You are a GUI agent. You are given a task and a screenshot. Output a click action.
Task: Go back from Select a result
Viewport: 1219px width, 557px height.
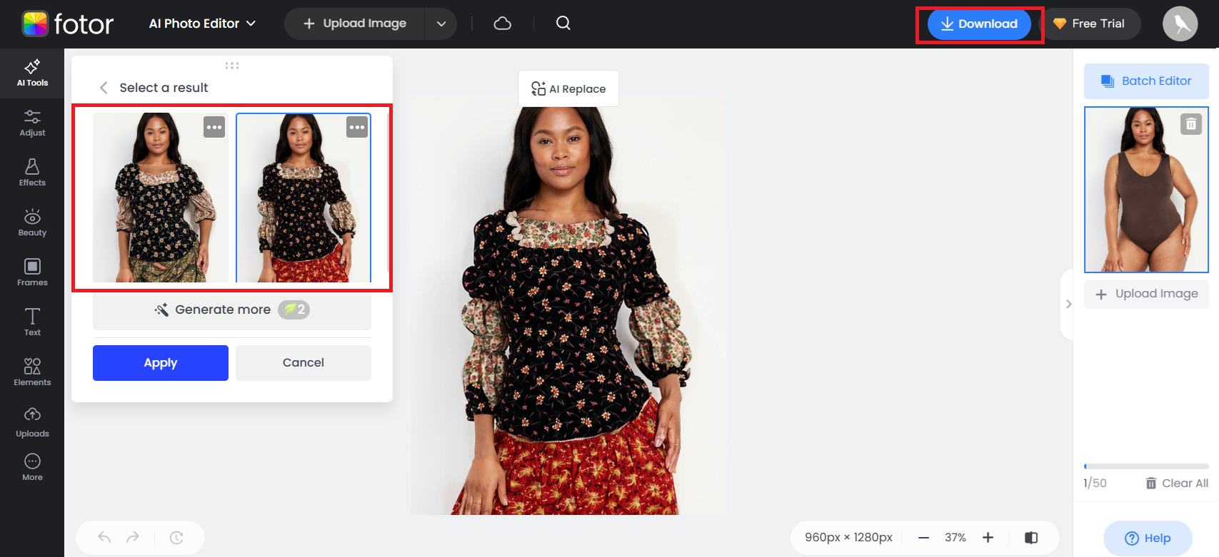(104, 88)
